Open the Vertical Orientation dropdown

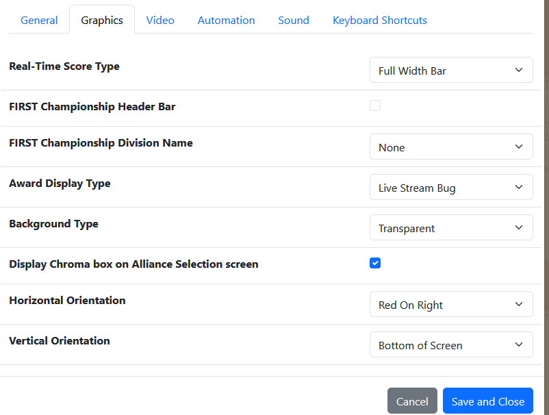coord(450,345)
